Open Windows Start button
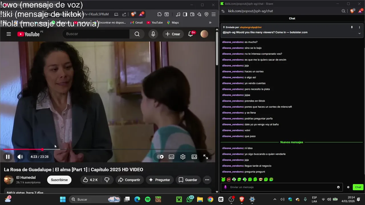365x205 pixels. pos(63,199)
